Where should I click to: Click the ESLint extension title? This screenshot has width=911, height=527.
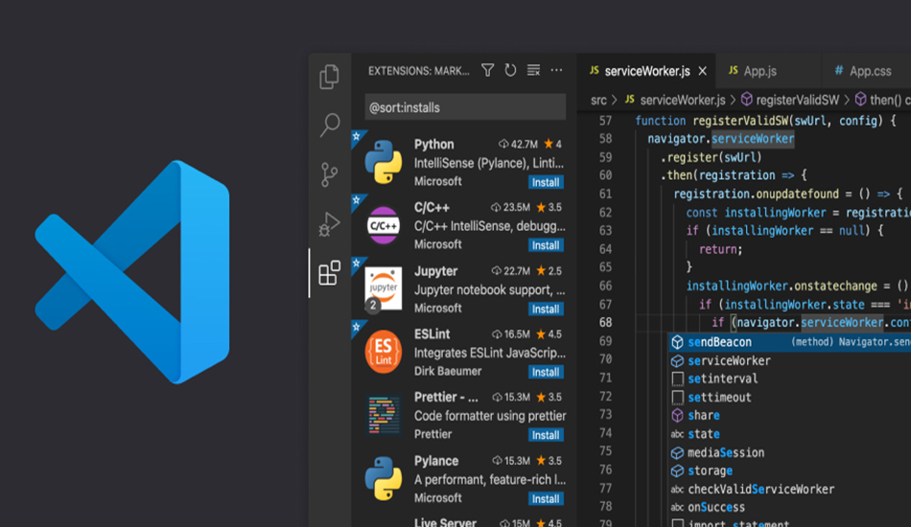coord(432,334)
